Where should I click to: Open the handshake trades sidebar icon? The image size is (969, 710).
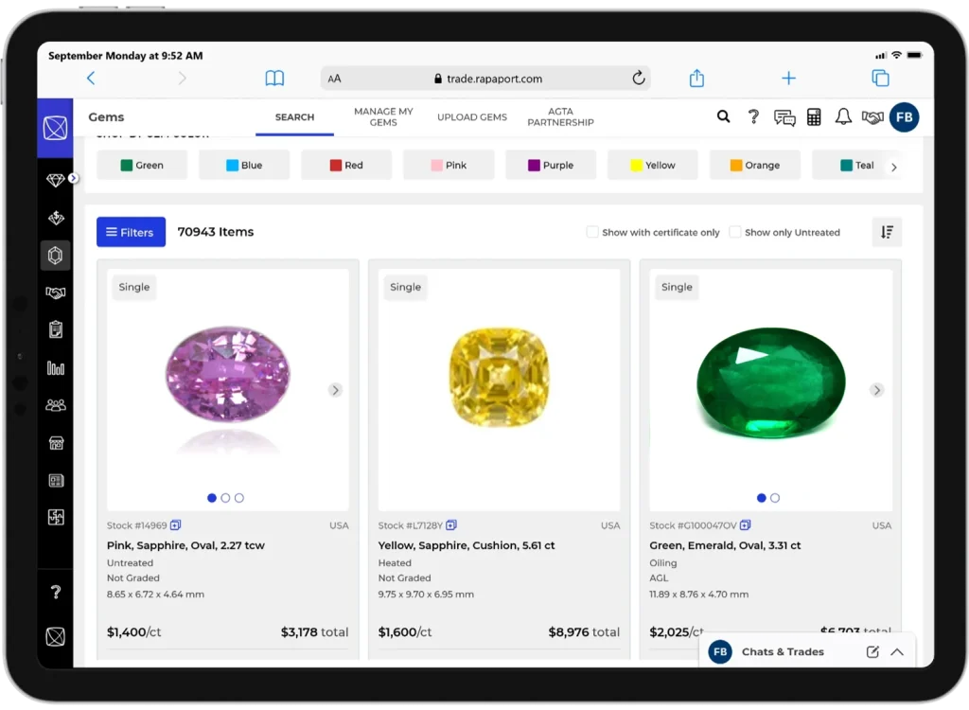click(56, 293)
